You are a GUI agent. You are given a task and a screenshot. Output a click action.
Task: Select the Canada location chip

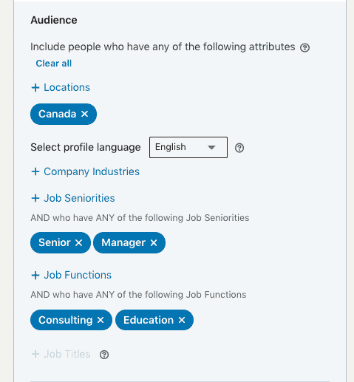(x=57, y=114)
